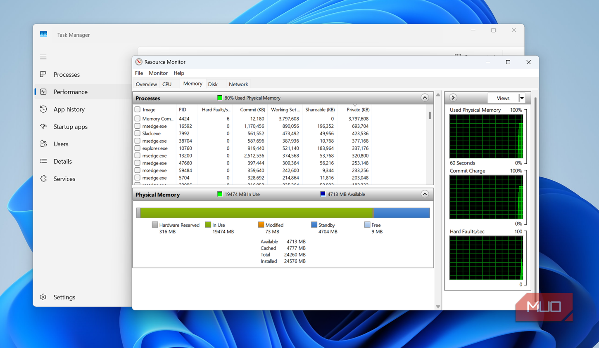Click the Services gear icon in sidebar
Viewport: 599px width, 348px height.
(x=43, y=179)
